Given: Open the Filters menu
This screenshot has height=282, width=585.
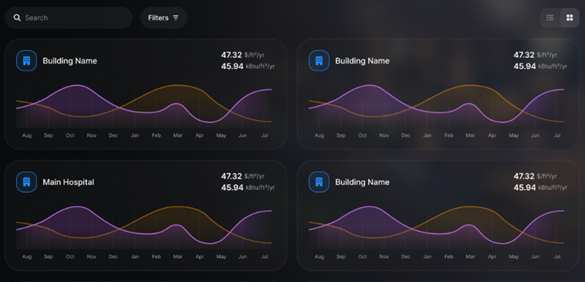Looking at the screenshot, I should click(163, 18).
